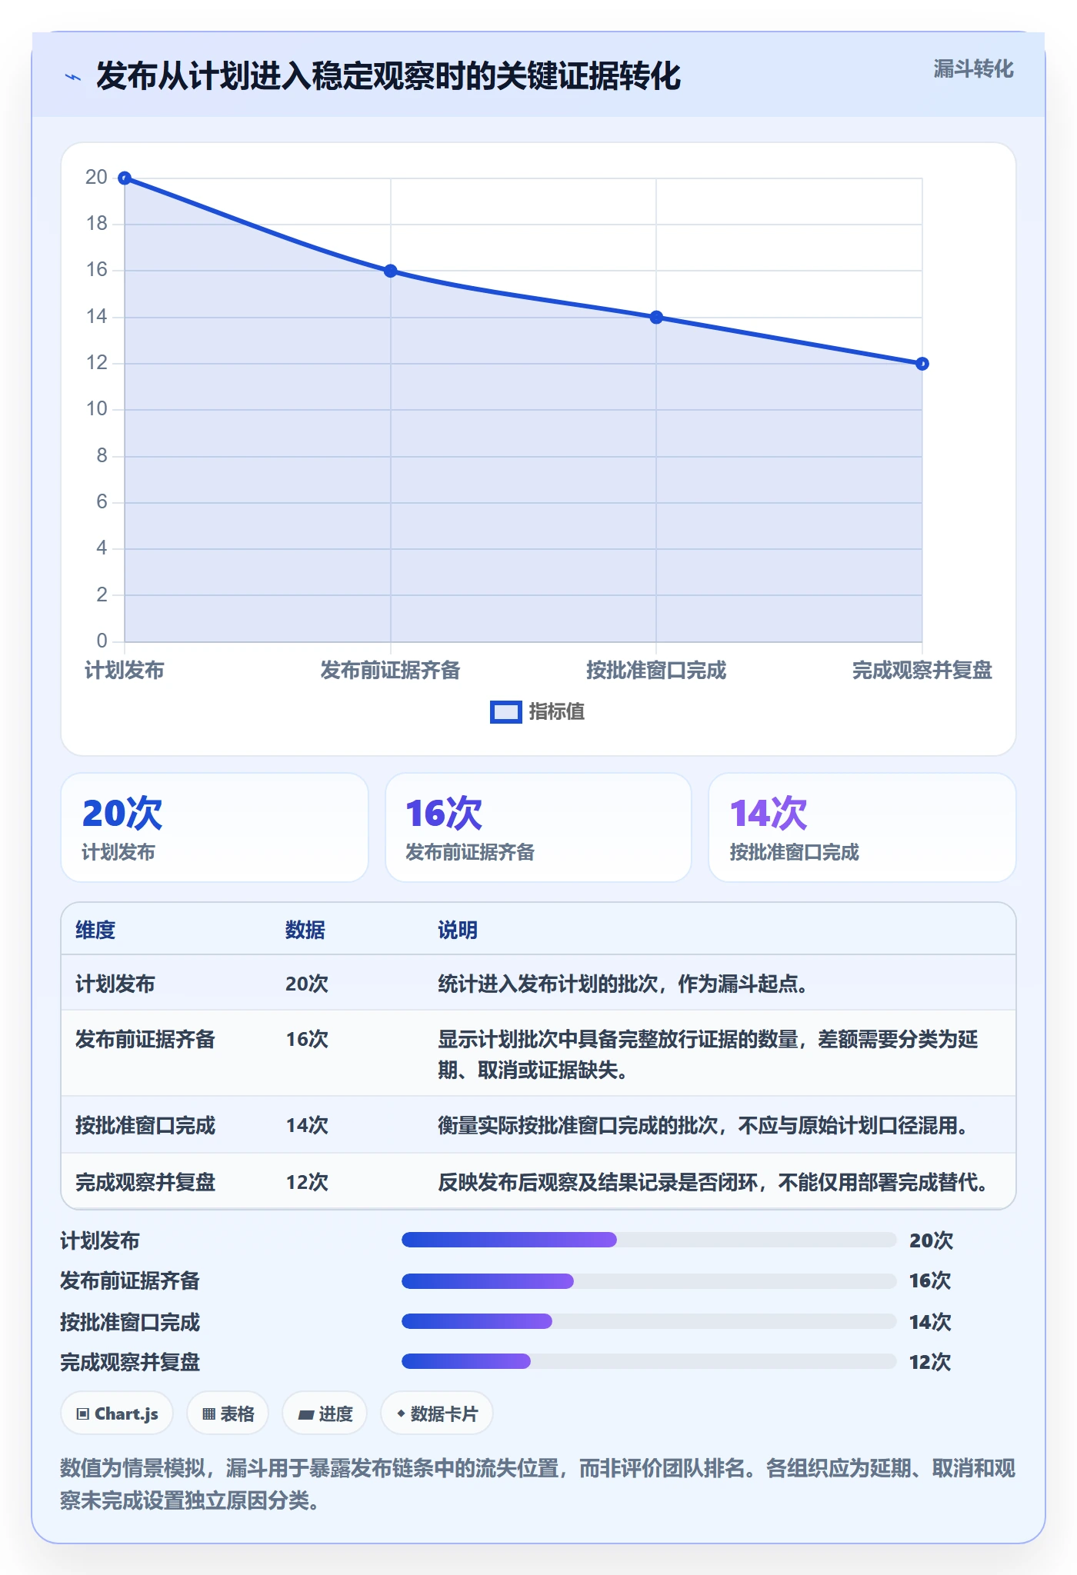Click the diamond icon in the 数据卡片 chip

coord(401,1413)
